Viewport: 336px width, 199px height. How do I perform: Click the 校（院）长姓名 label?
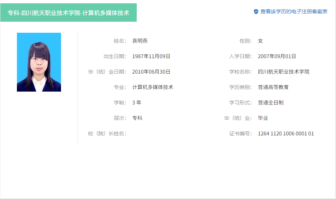point(107,134)
